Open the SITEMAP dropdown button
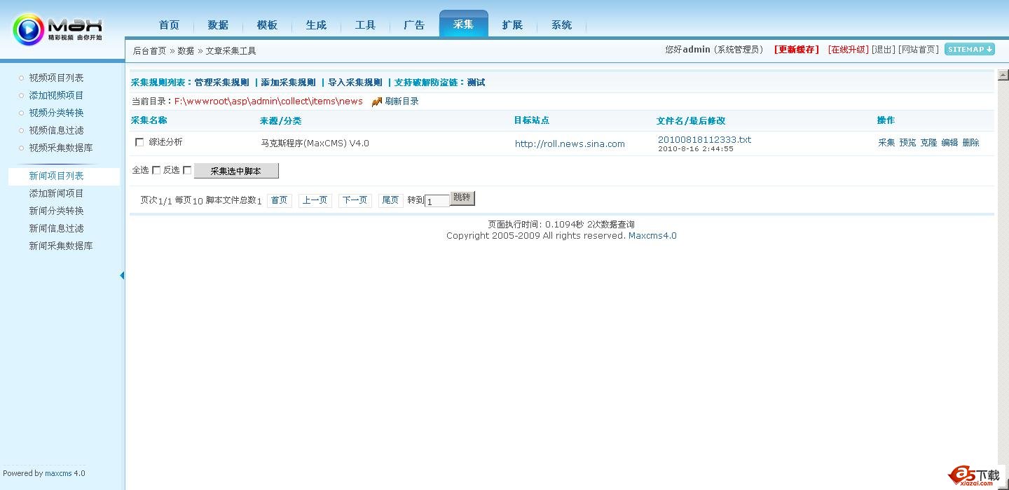 click(x=969, y=49)
